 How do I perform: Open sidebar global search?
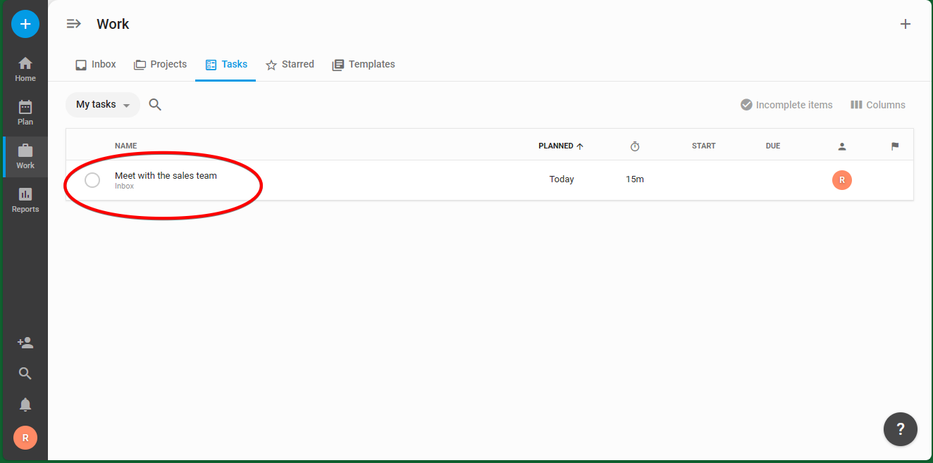pos(25,374)
